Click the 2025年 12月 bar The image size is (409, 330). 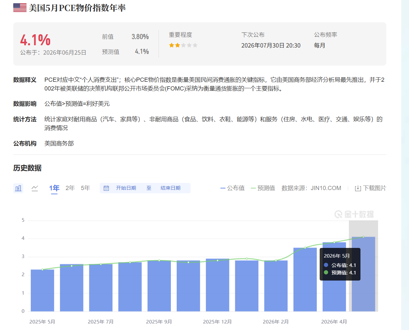click(x=217, y=285)
